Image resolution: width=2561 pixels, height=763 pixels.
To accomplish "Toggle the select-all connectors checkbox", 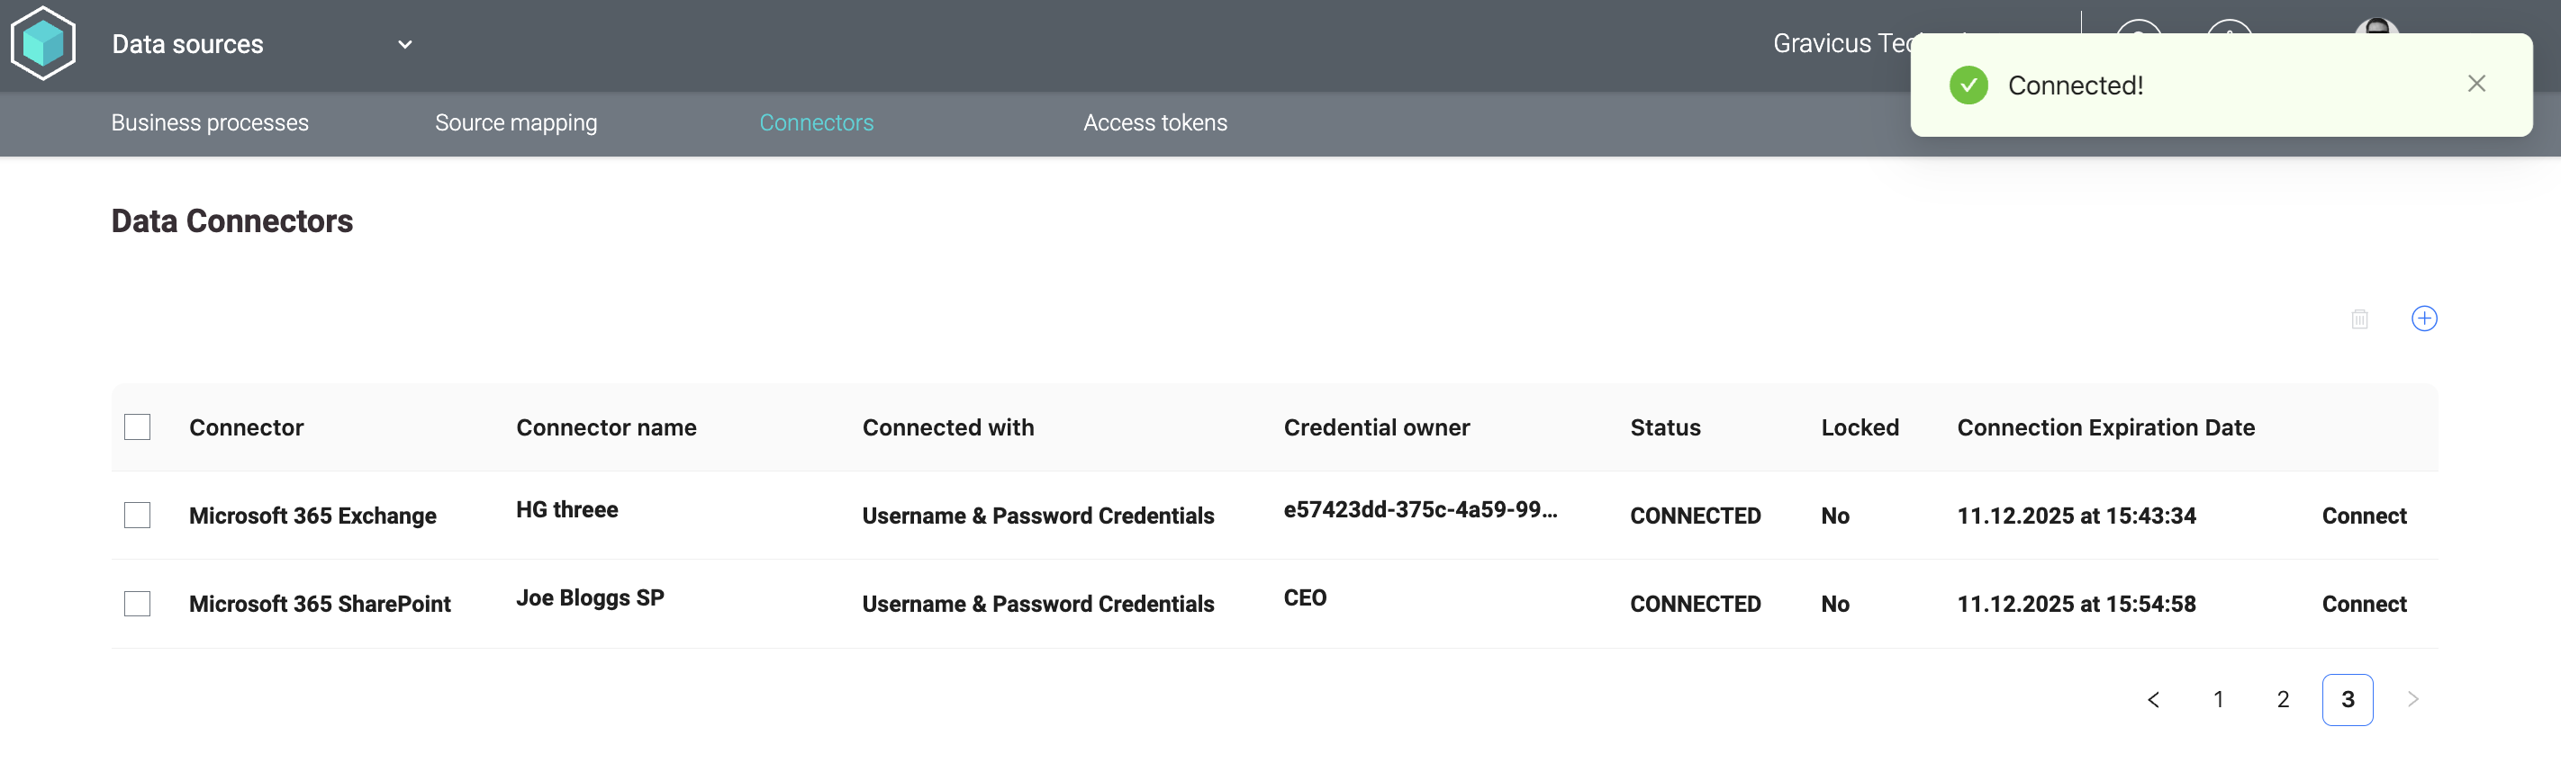I will coord(137,427).
